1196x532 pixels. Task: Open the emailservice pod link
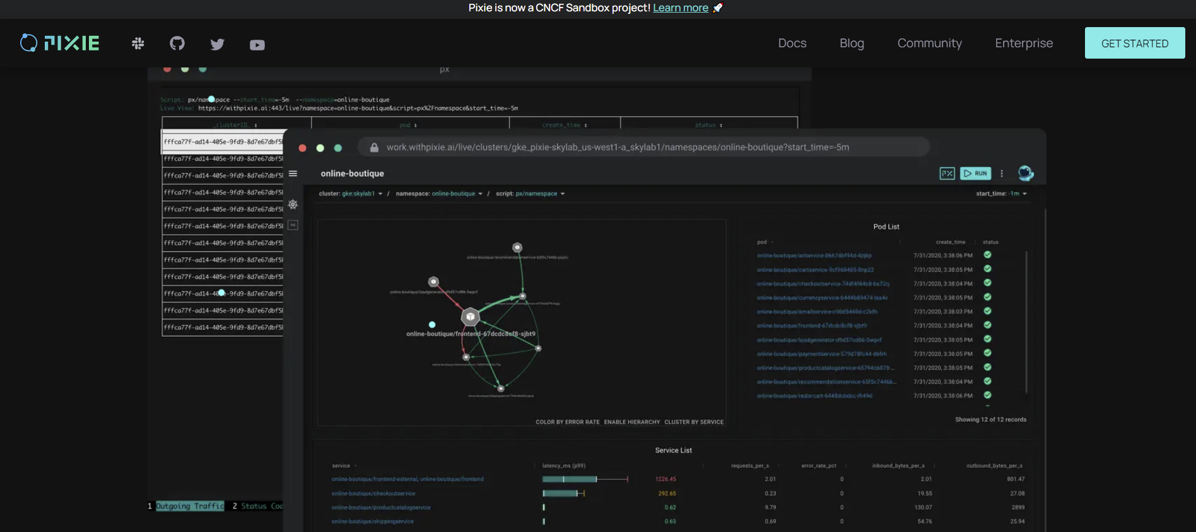click(817, 311)
